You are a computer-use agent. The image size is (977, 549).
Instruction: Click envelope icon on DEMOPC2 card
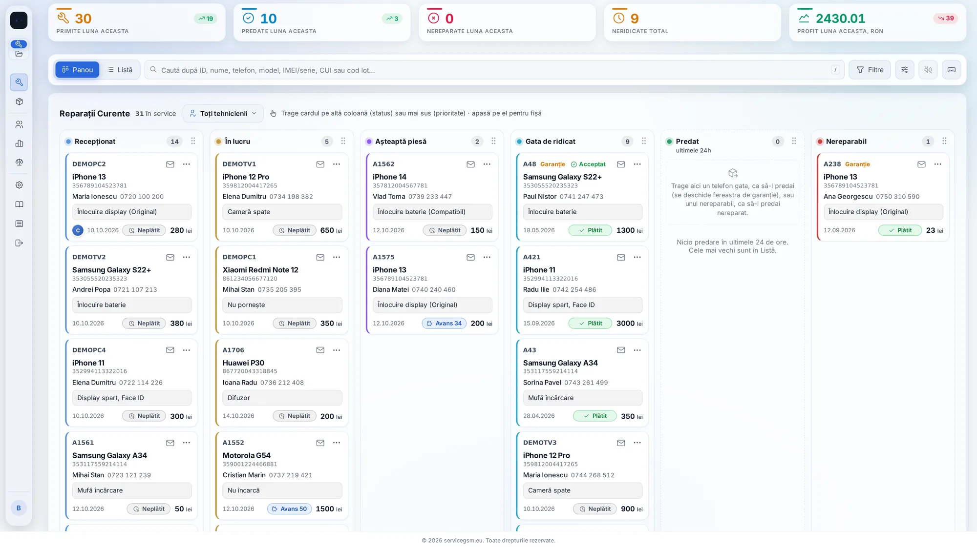(x=170, y=164)
